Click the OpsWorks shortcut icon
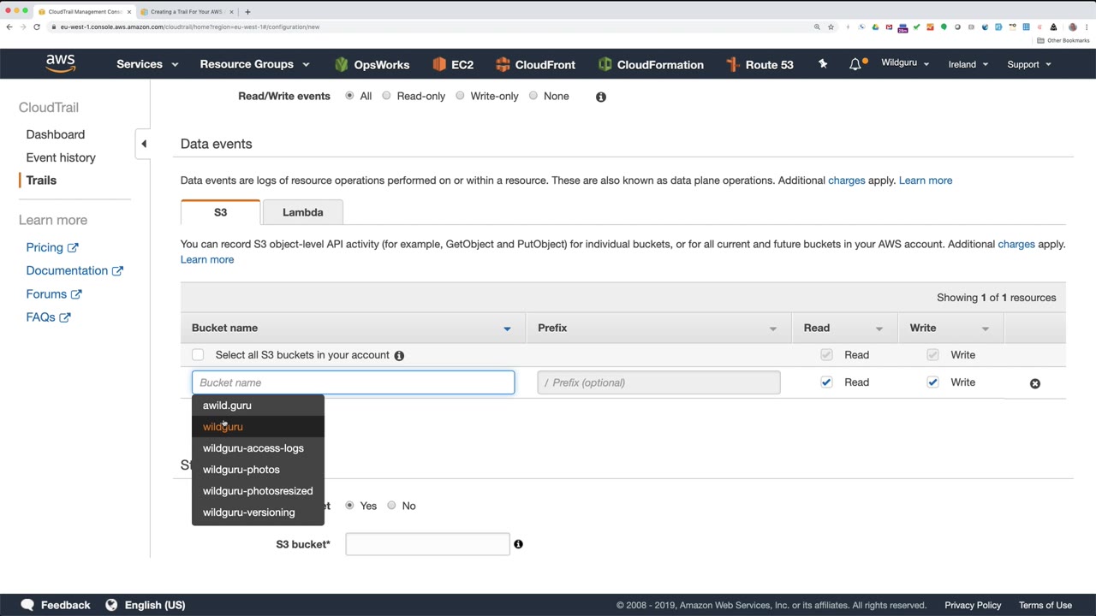This screenshot has height=616, width=1096. [x=342, y=64]
